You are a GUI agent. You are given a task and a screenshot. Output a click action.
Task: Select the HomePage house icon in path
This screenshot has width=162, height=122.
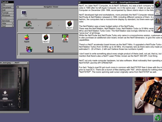point(28,23)
